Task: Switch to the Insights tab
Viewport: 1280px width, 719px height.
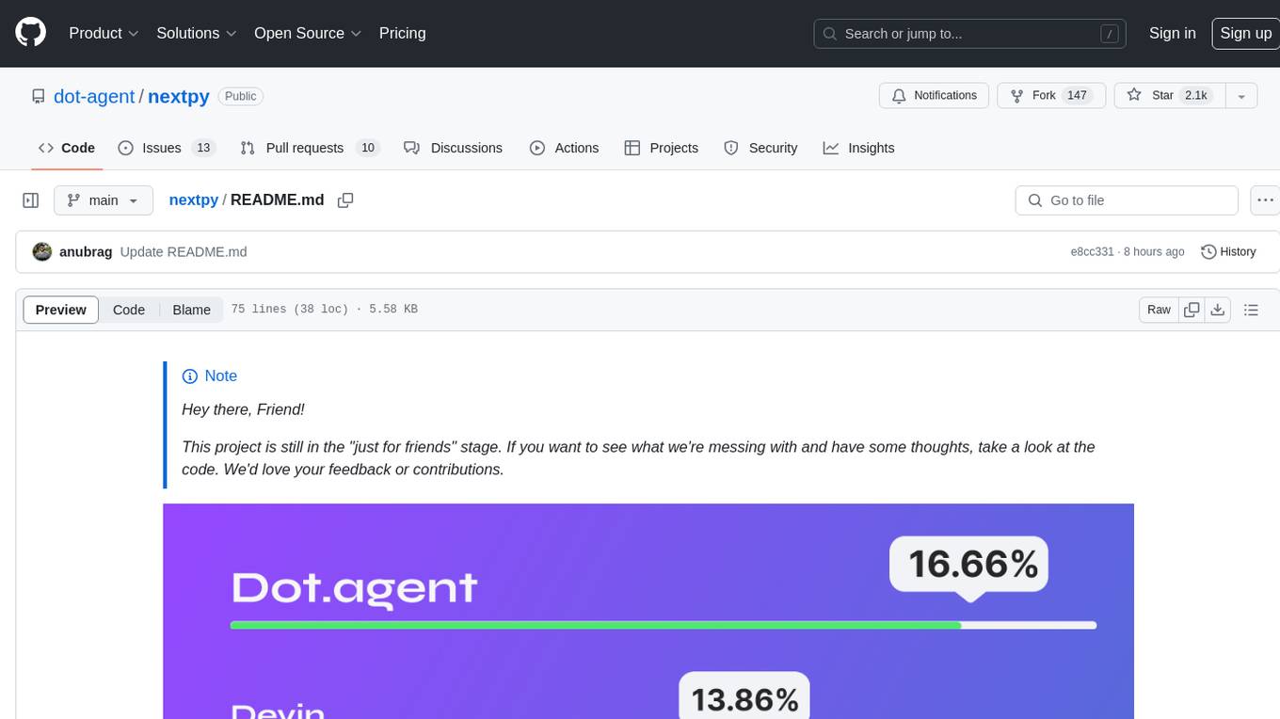Action: point(859,148)
